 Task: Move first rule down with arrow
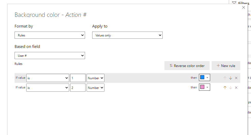point(231,78)
